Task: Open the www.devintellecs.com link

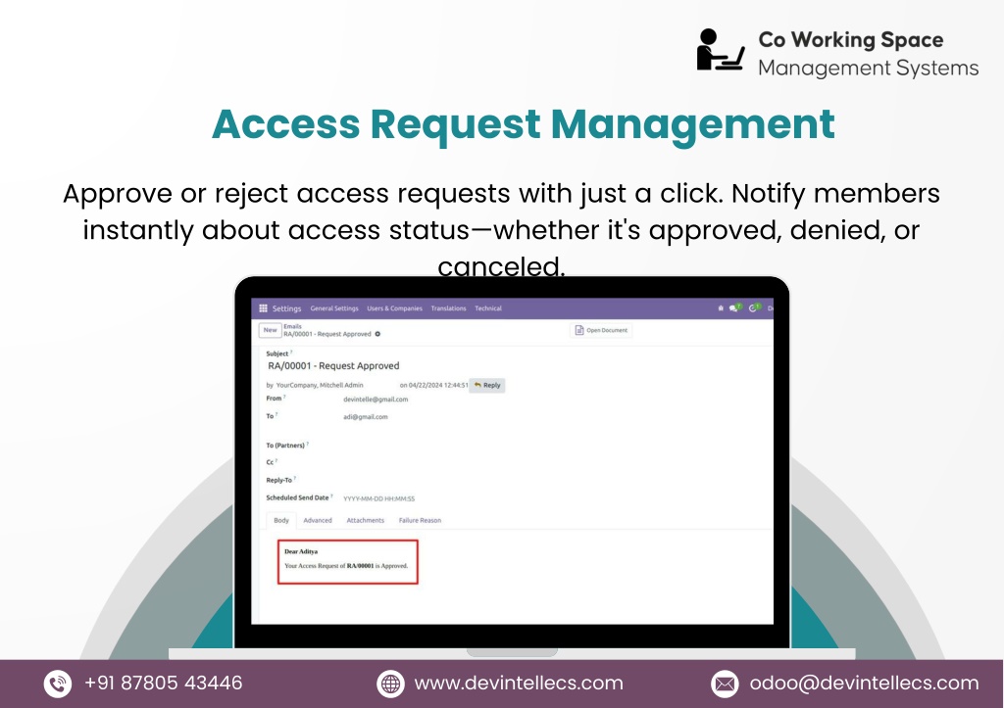Action: click(x=519, y=684)
